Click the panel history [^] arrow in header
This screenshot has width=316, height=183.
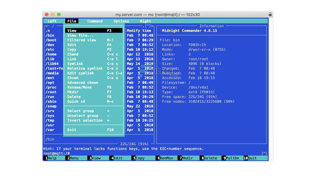(148, 26)
